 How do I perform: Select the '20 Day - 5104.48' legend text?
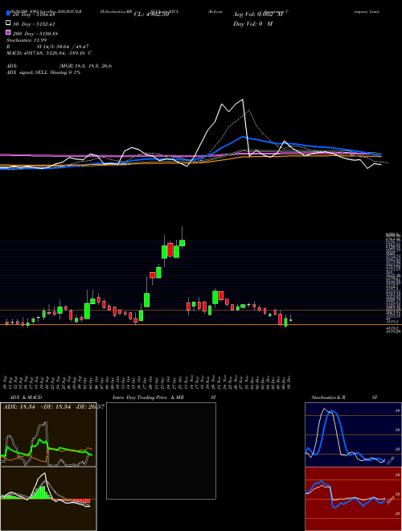pyautogui.click(x=34, y=14)
